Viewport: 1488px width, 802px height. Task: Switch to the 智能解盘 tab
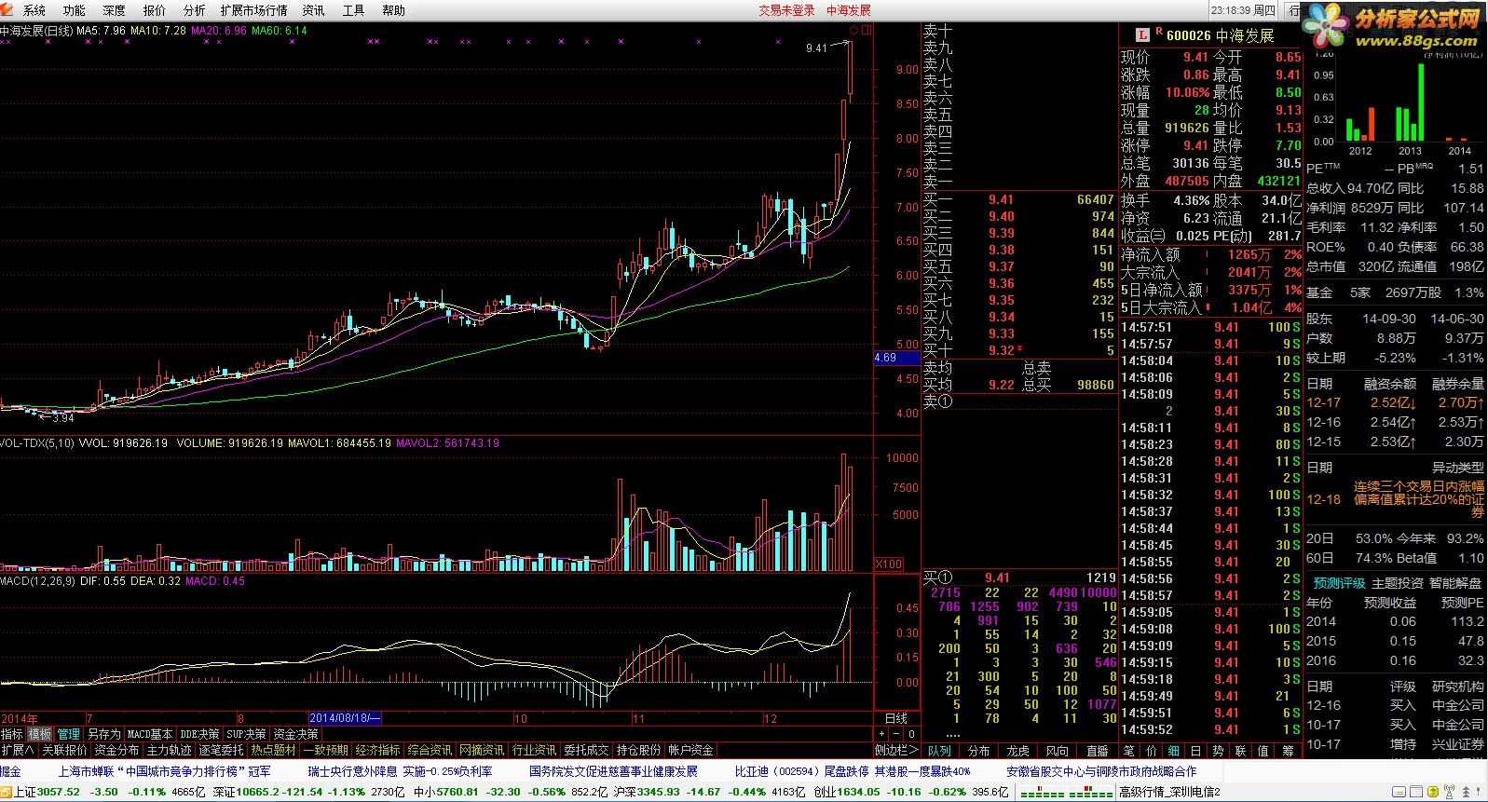(1454, 583)
